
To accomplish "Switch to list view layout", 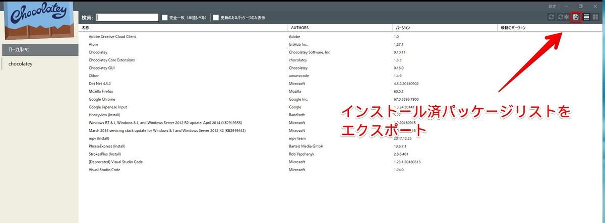I will (x=586, y=17).
